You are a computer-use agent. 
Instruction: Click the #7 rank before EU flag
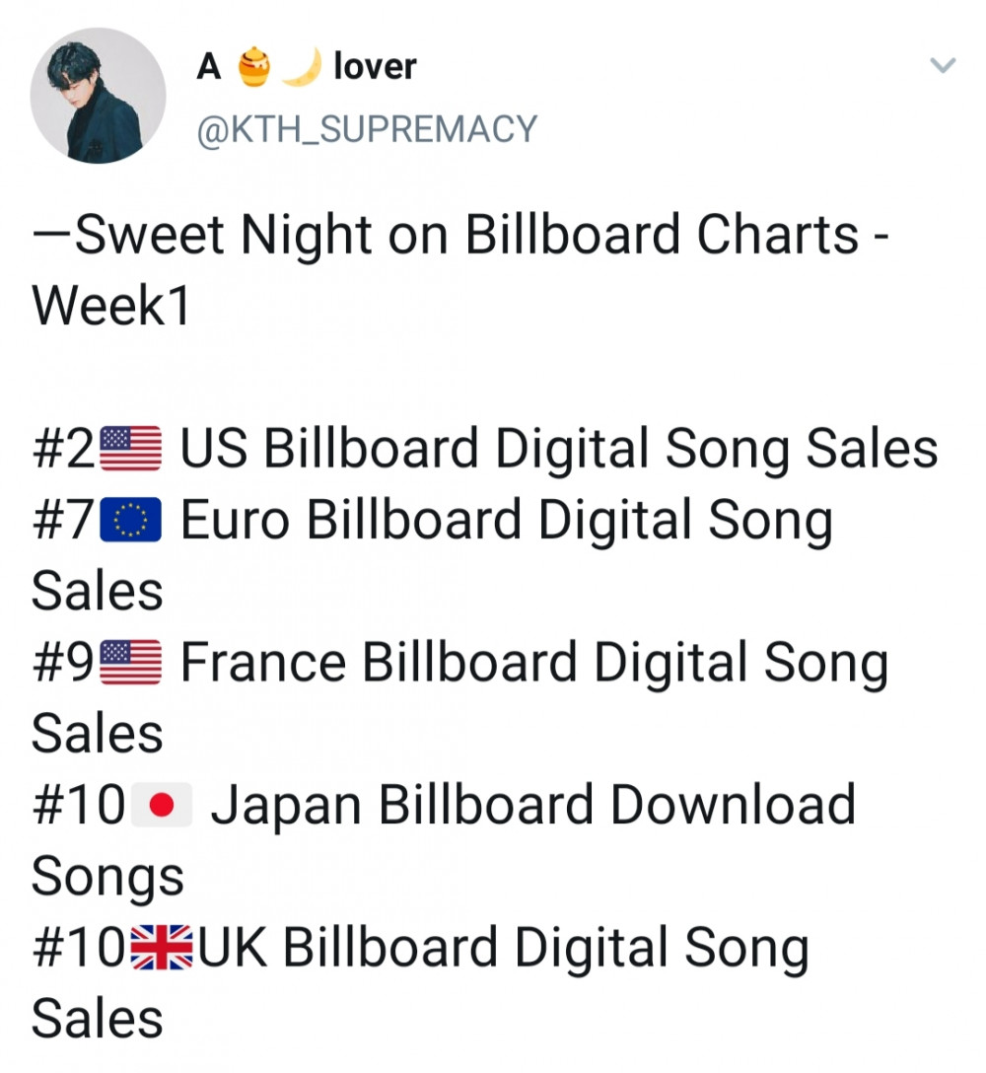(x=62, y=520)
